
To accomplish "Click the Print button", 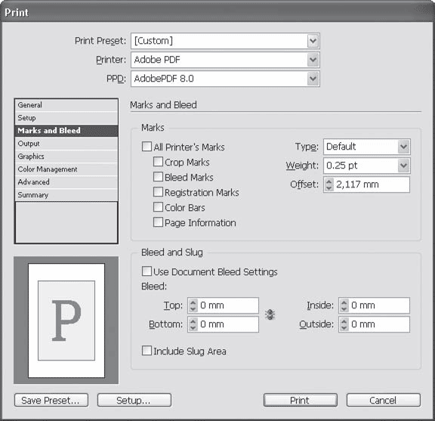I will 300,400.
